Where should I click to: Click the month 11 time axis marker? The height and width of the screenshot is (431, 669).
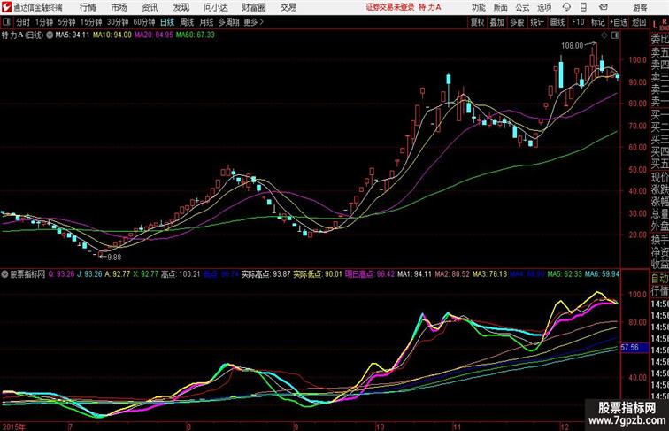[x=457, y=427]
